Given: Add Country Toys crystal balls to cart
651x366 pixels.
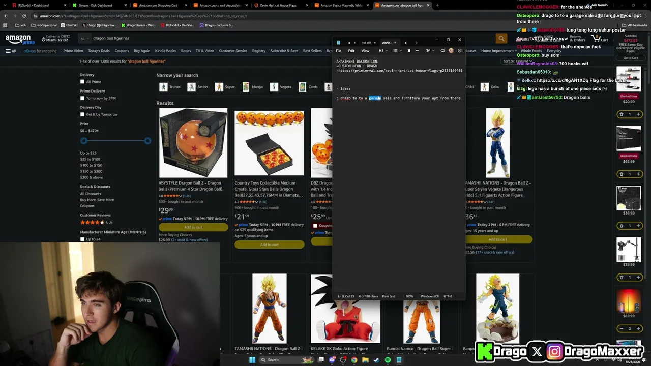Looking at the screenshot, I should click(x=270, y=245).
